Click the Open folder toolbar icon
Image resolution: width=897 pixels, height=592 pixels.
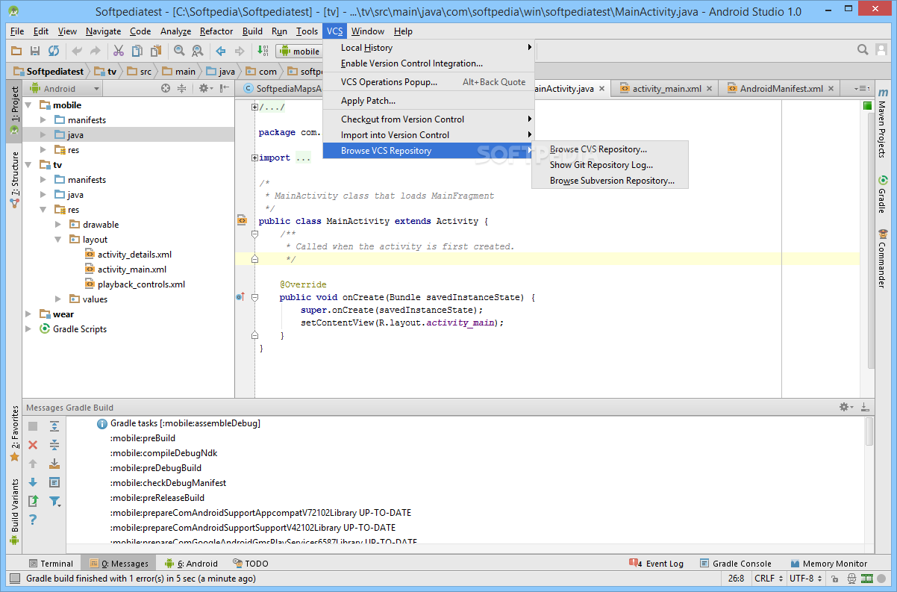click(x=16, y=51)
